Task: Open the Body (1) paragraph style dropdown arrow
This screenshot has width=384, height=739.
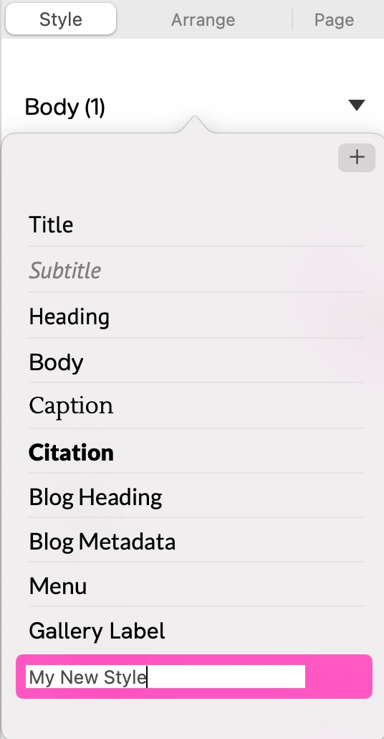Action: pyautogui.click(x=357, y=105)
